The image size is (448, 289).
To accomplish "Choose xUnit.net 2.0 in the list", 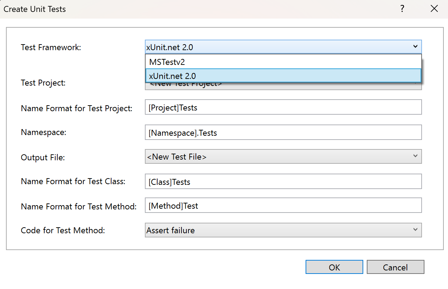I will [x=283, y=76].
